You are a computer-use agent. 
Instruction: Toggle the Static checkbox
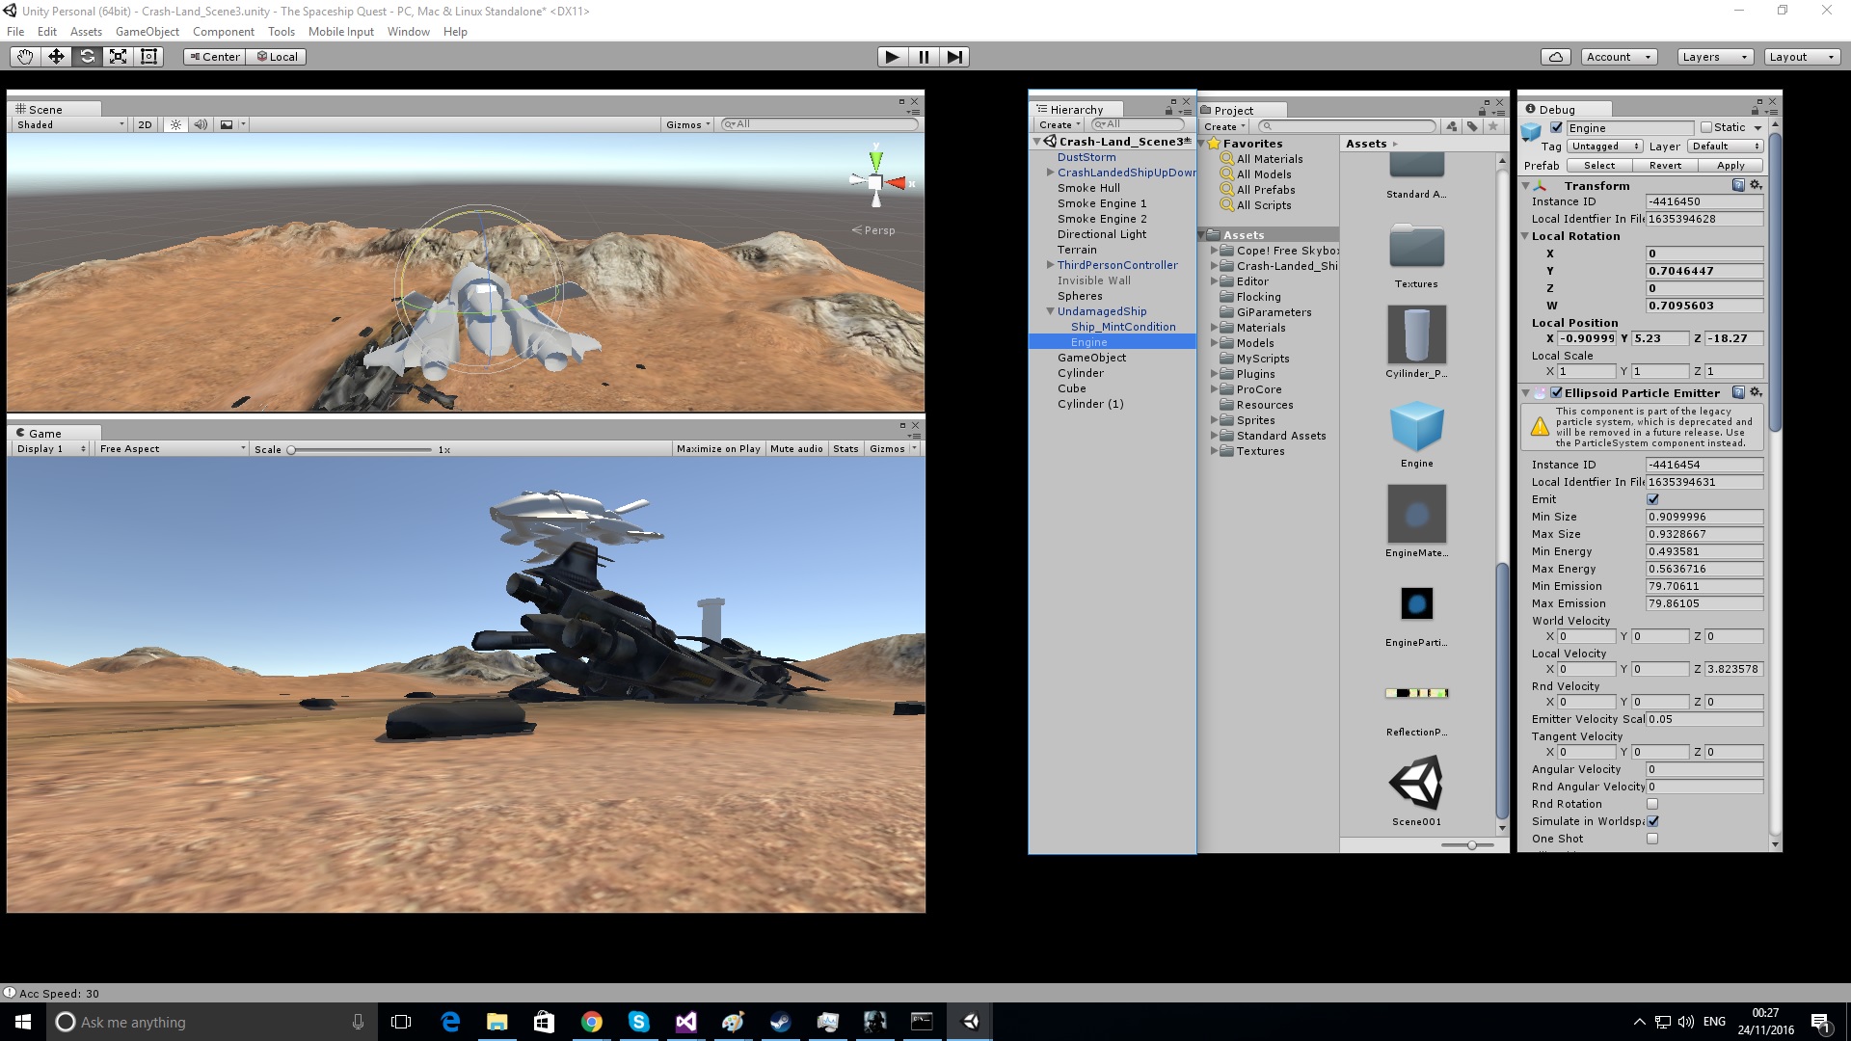click(x=1706, y=127)
